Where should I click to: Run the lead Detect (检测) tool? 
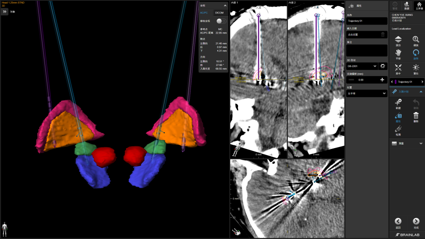398,131
